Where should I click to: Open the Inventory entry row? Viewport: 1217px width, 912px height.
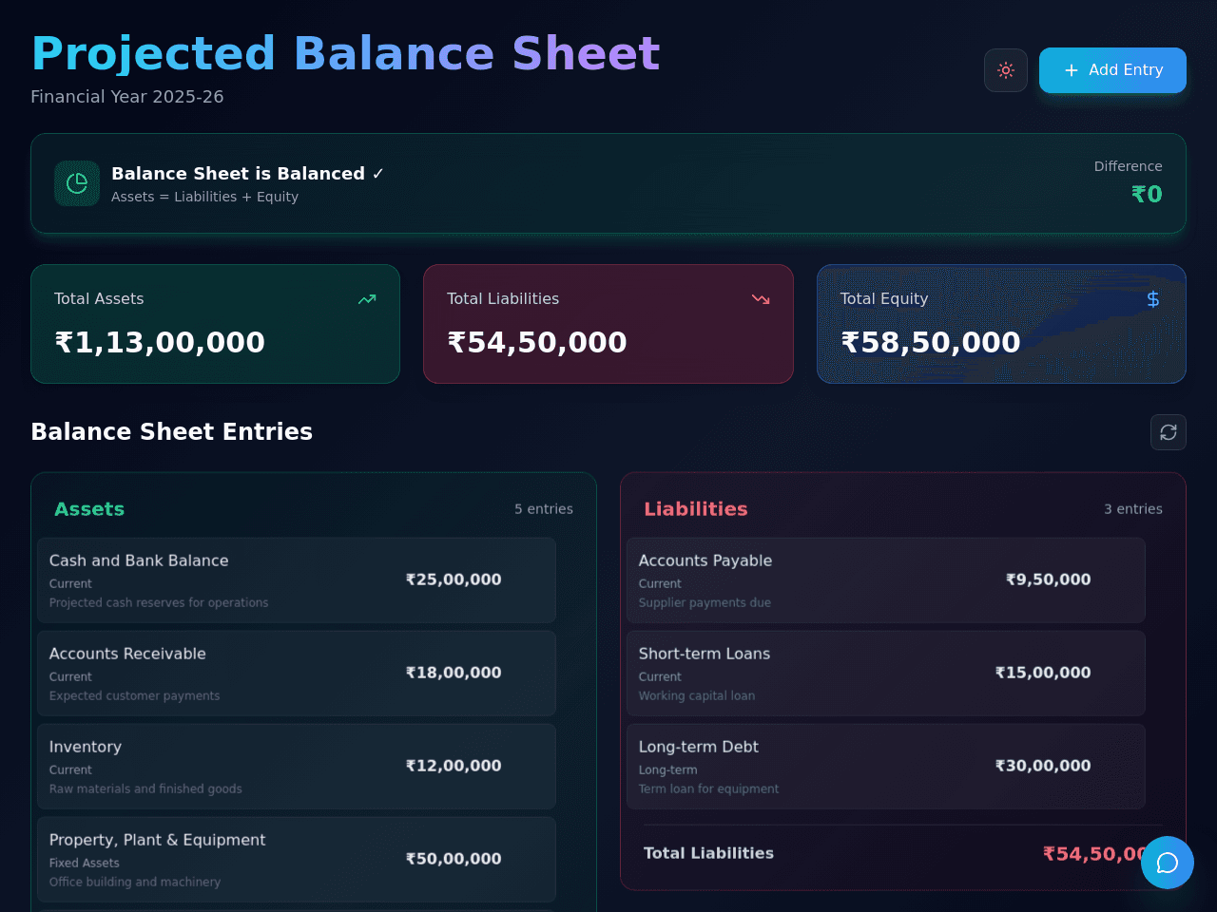[297, 767]
